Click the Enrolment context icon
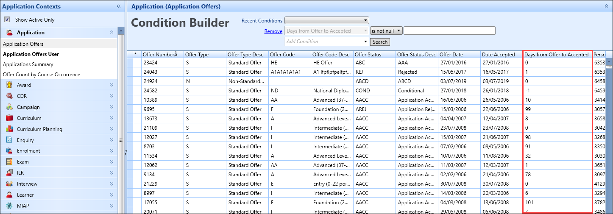613x214 pixels. point(9,151)
